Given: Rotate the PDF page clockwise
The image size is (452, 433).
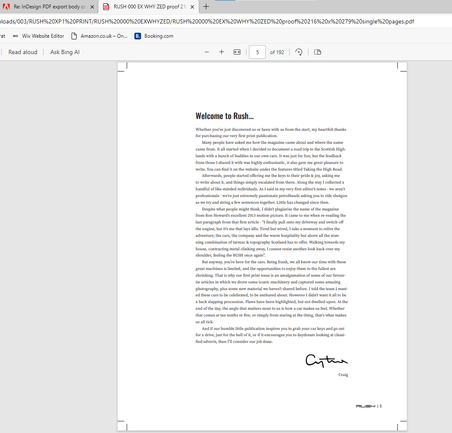Looking at the screenshot, I should [x=299, y=52].
